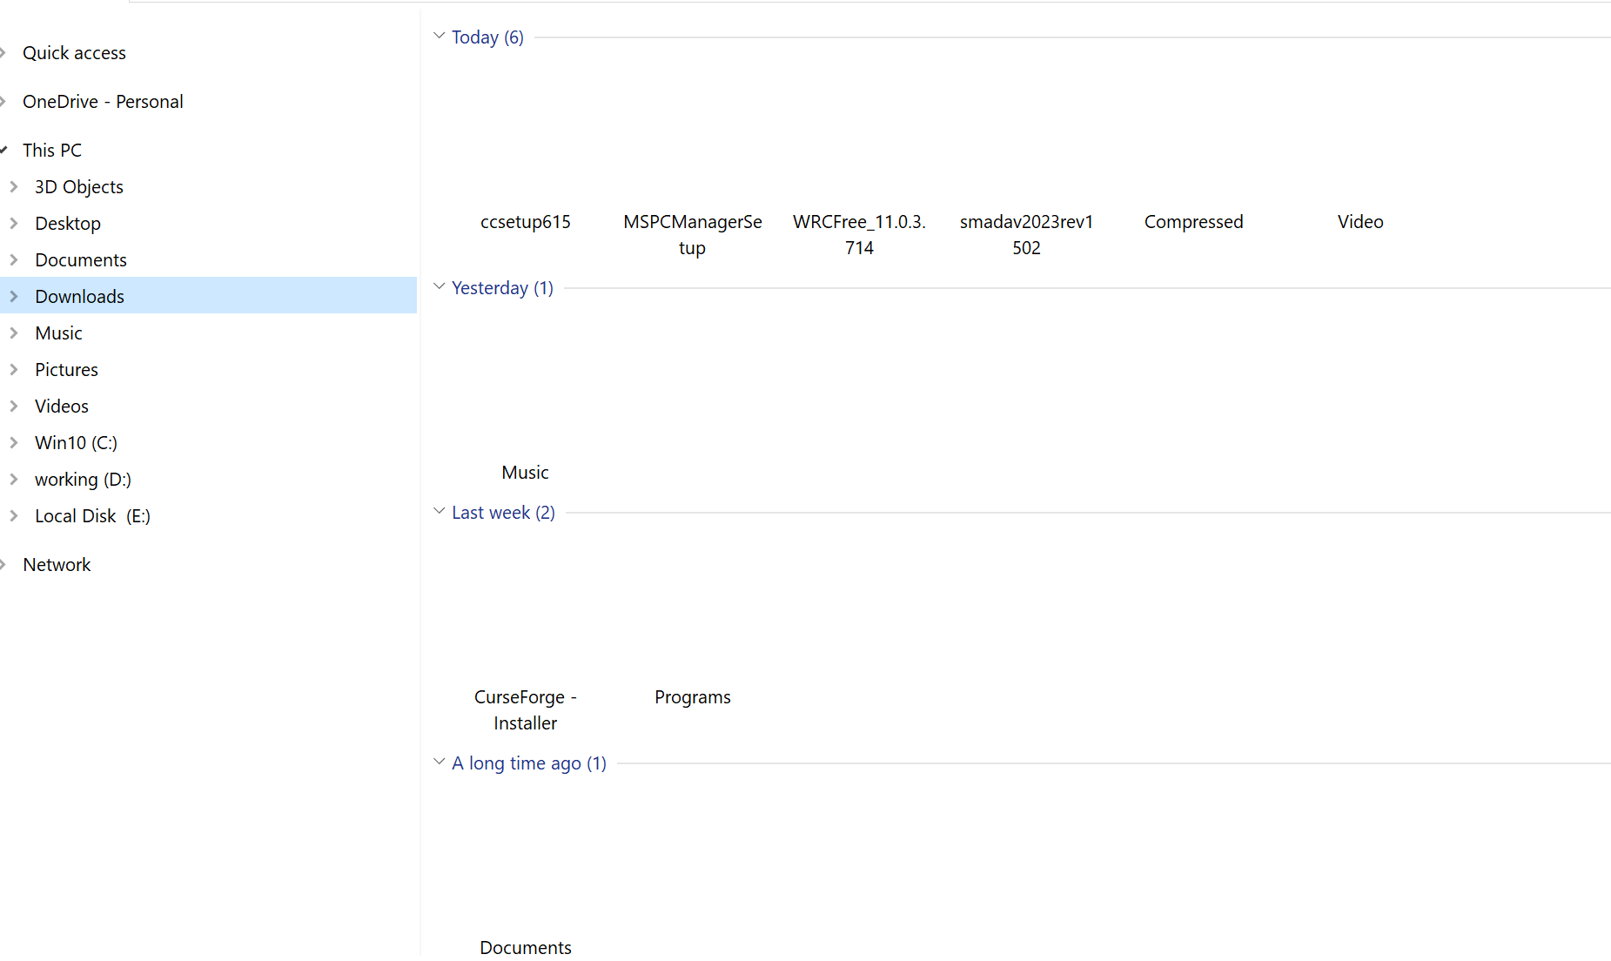Screen dimensions: 1611x961
Task: Select Quick access in navigation pane
Action: [74, 53]
